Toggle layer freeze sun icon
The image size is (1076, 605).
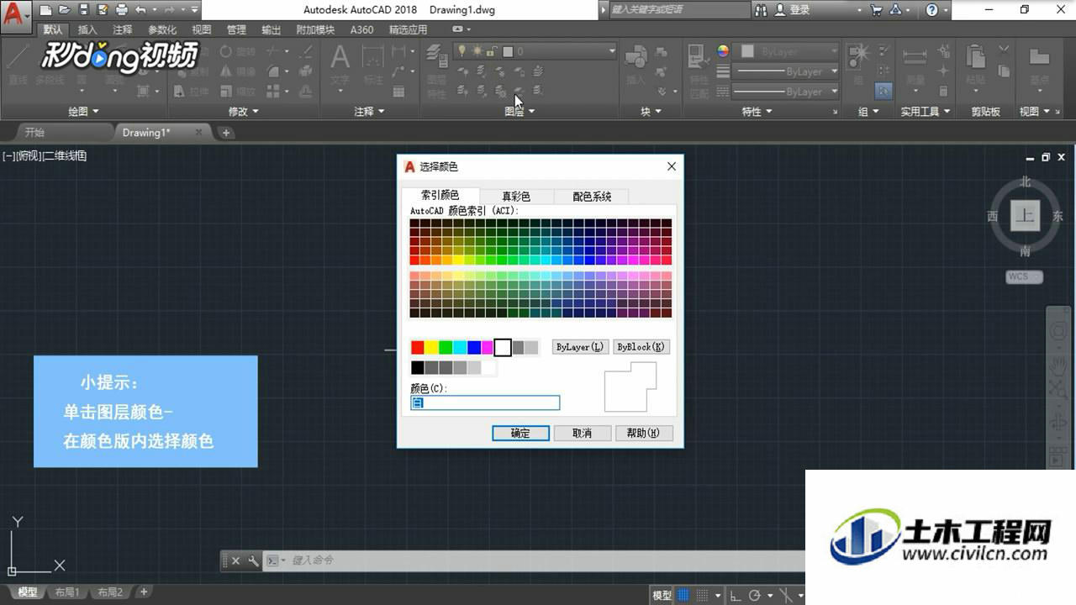477,51
